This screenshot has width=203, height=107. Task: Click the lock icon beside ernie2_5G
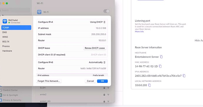(x=104, y=101)
